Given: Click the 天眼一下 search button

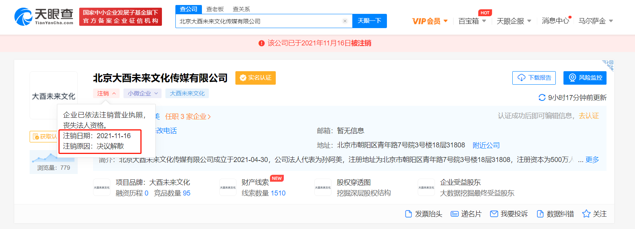Looking at the screenshot, I should click(369, 21).
